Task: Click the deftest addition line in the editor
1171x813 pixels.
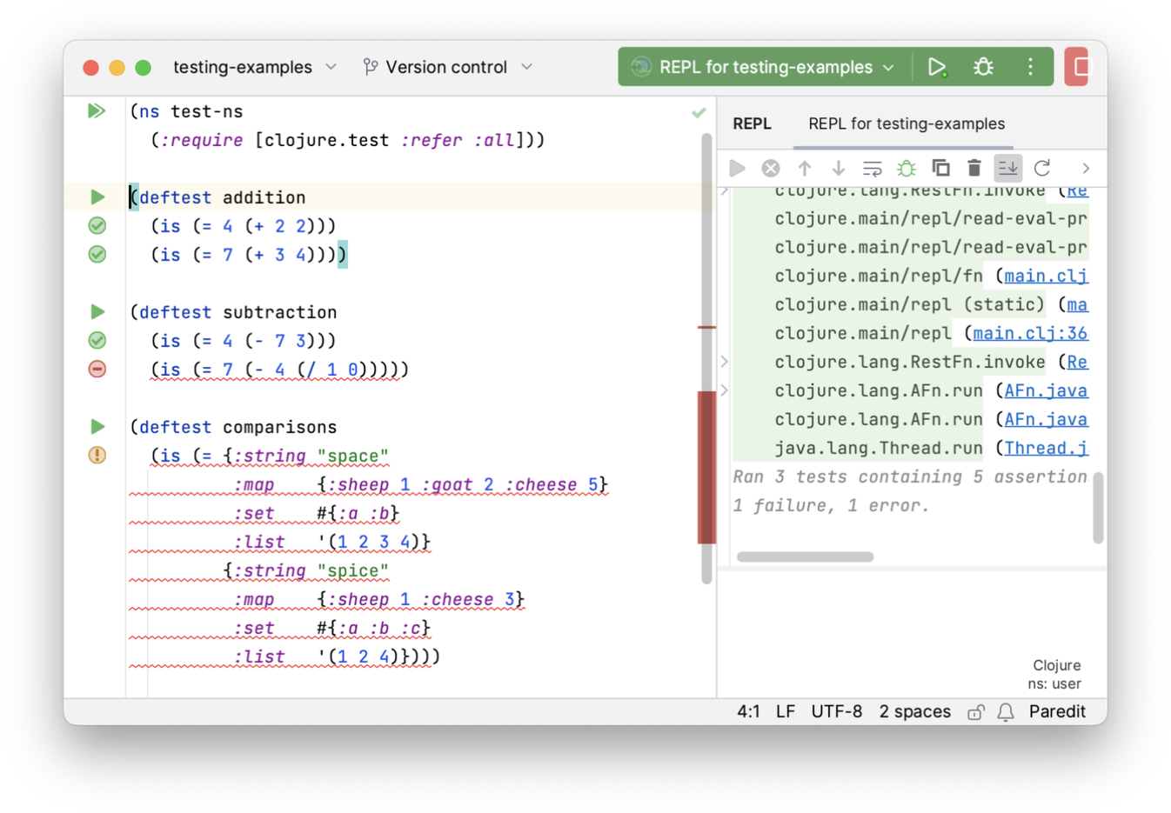Action: [x=218, y=197]
